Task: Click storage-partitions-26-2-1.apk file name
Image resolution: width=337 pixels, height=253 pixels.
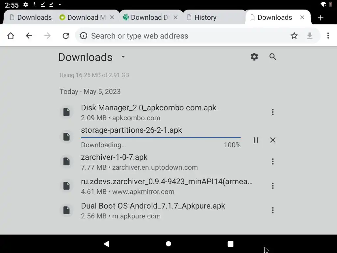Action: [131, 130]
